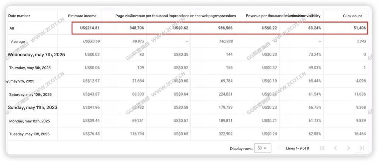The height and width of the screenshot is (162, 378).
Task: Go to the previous page of results
Action: coord(336,148)
